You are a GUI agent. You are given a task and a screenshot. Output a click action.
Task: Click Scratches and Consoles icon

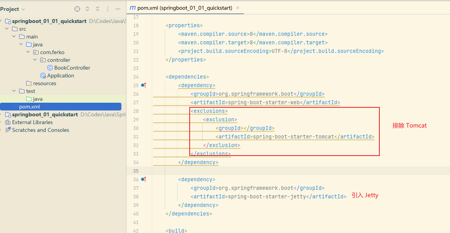(8, 130)
